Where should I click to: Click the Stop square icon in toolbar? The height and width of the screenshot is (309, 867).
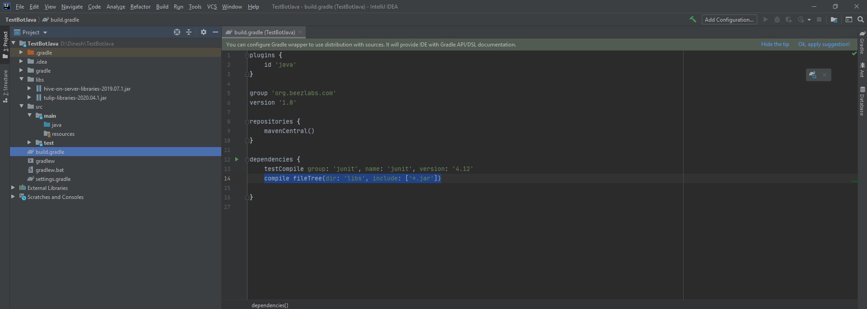tap(819, 19)
